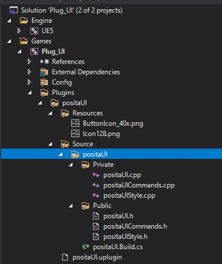222x264 pixels.
Task: Click the C++ icon beside positaUICommands.cpp
Action: coord(96,185)
